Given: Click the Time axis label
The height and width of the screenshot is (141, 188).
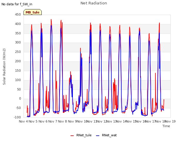Looking at the screenshot, I should [x=166, y=126].
